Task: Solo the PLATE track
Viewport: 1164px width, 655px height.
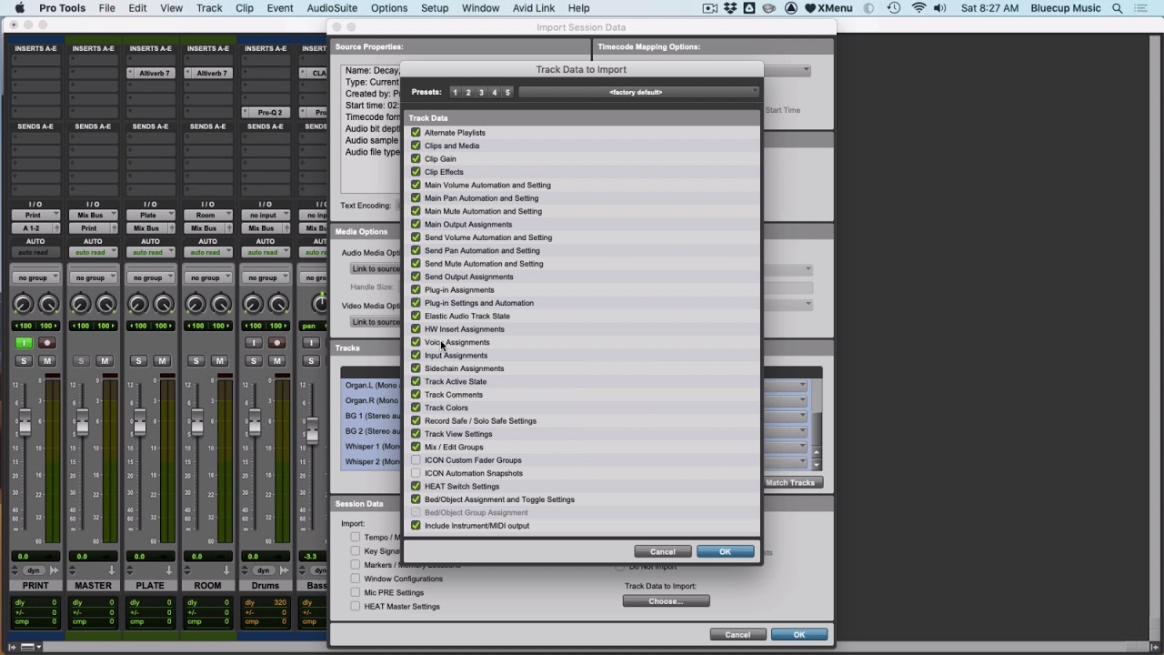Action: tap(138, 361)
